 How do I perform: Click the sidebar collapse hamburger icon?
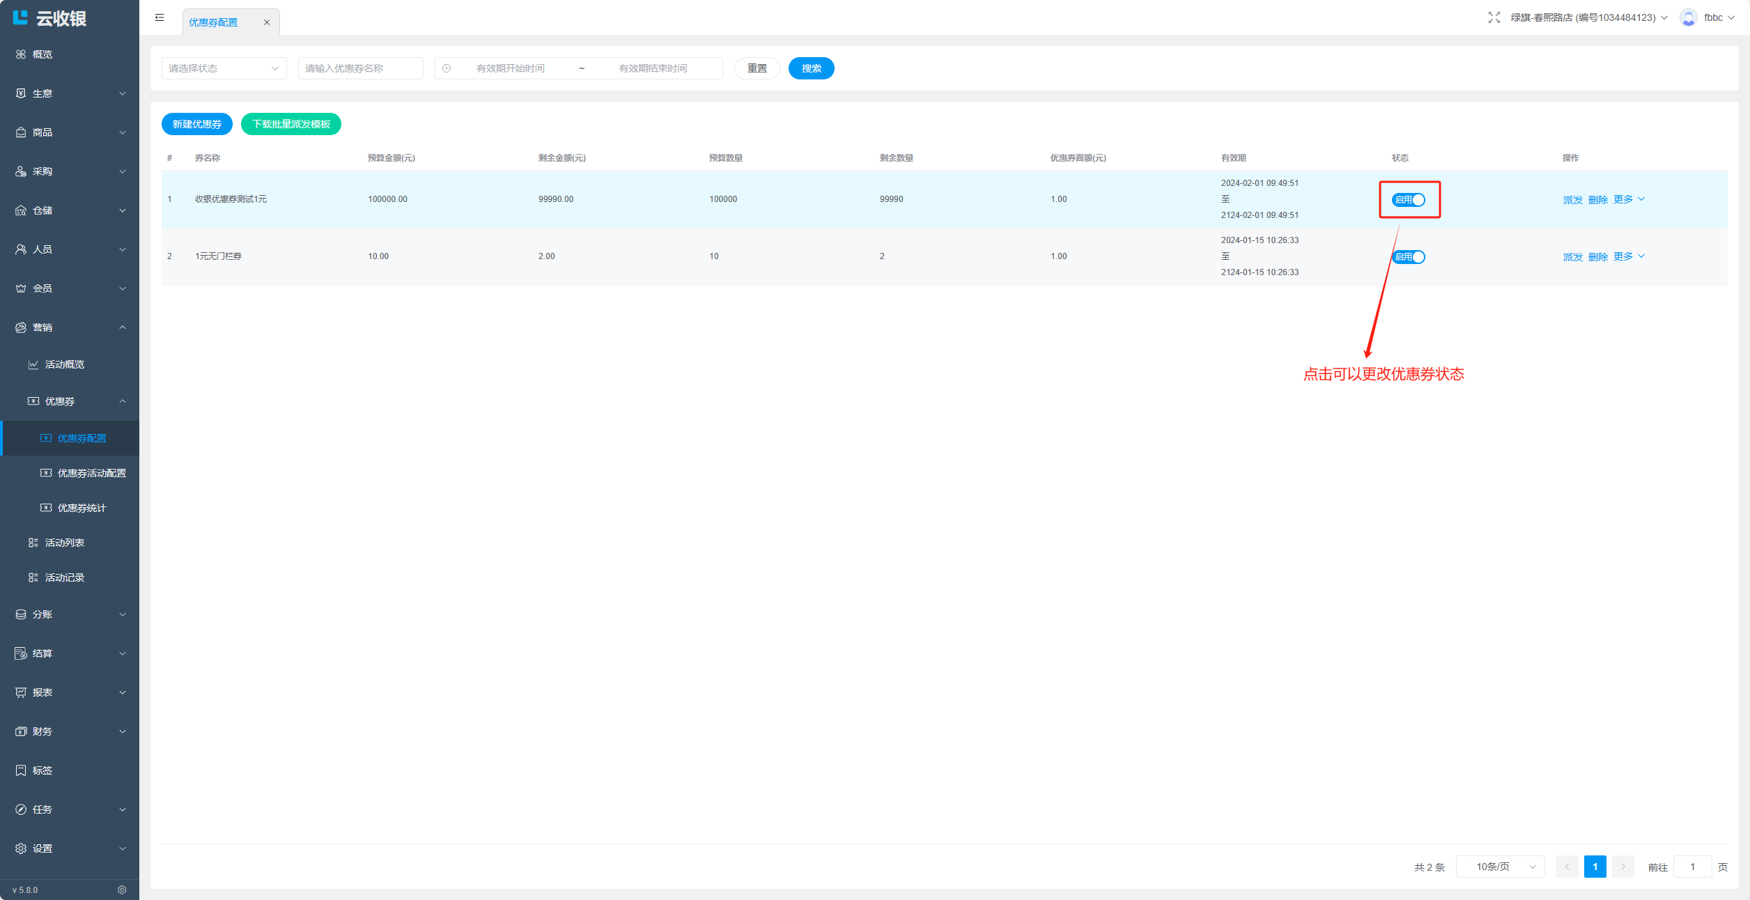(x=160, y=17)
